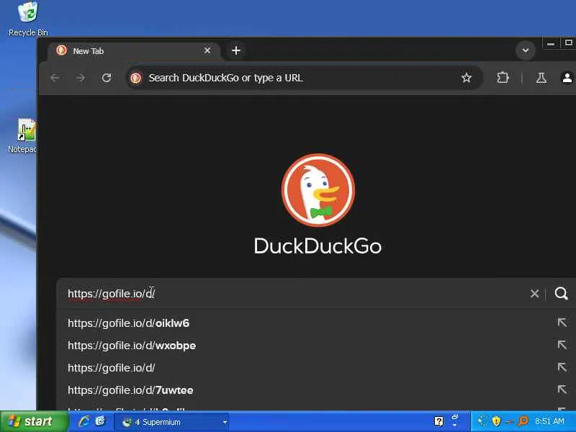Screen dimensions: 576x432
Task: Click the clock showing 8:51 AM
Action: [549, 421]
